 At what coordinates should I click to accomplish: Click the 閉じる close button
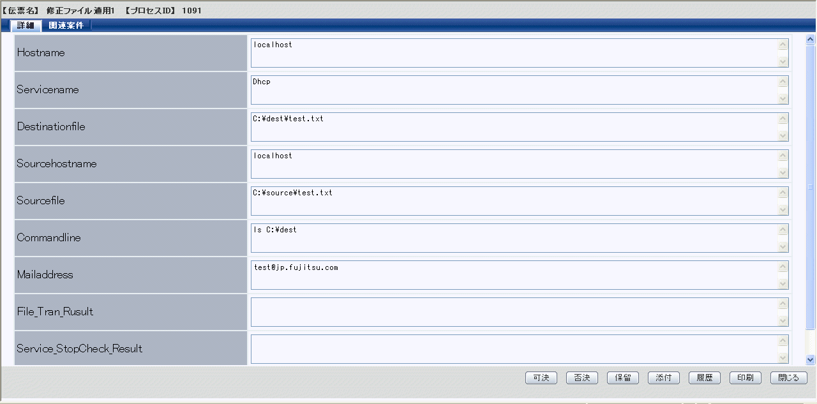click(x=789, y=378)
